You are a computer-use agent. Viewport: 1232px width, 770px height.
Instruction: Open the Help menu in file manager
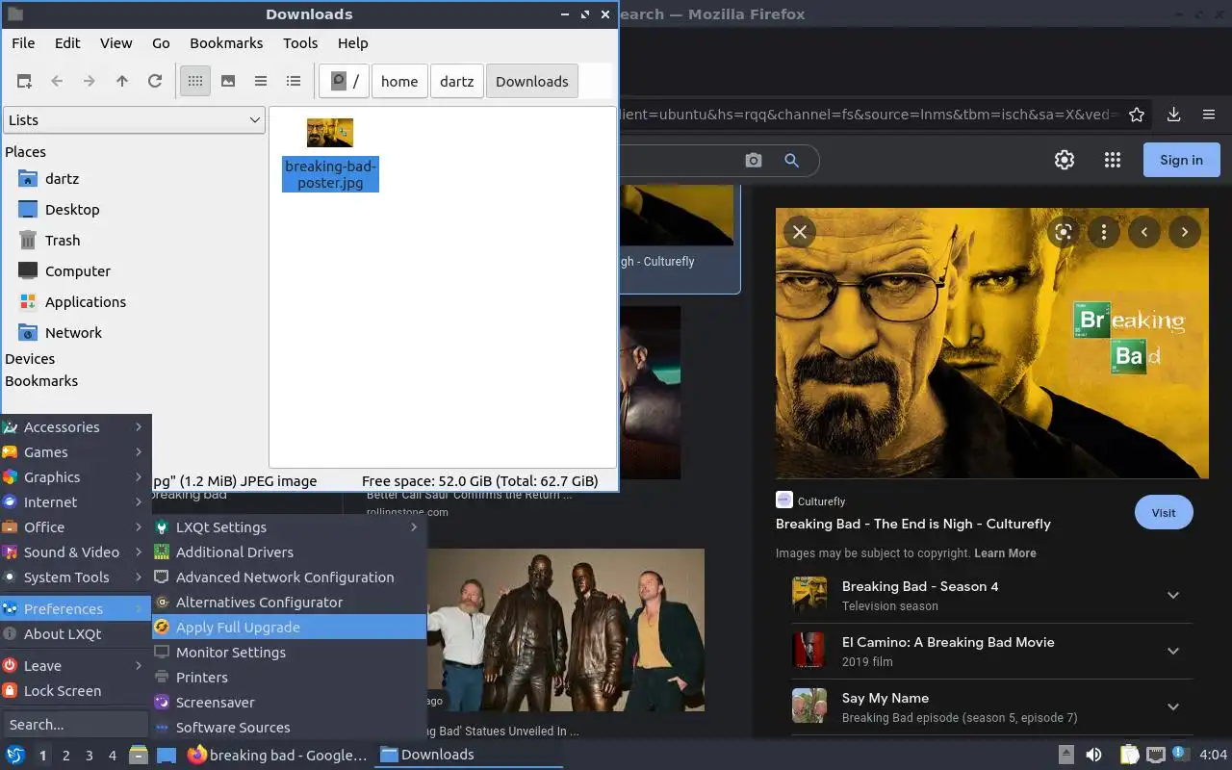(353, 43)
